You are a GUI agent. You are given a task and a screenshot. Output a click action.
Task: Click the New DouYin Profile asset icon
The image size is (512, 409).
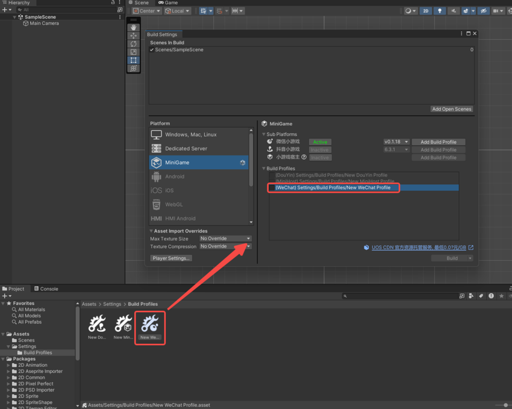point(97,324)
